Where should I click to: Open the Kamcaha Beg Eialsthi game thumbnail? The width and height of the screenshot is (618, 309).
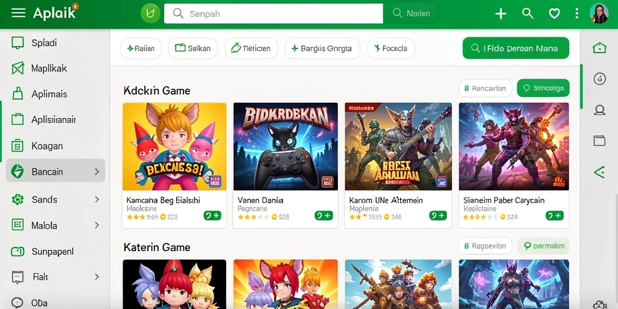point(174,147)
